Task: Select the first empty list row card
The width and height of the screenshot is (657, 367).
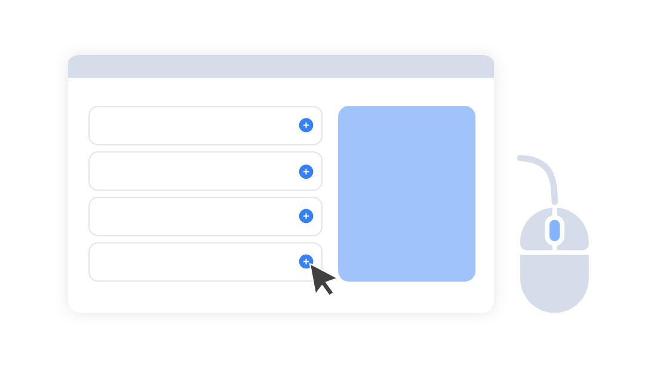Action: tap(205, 126)
